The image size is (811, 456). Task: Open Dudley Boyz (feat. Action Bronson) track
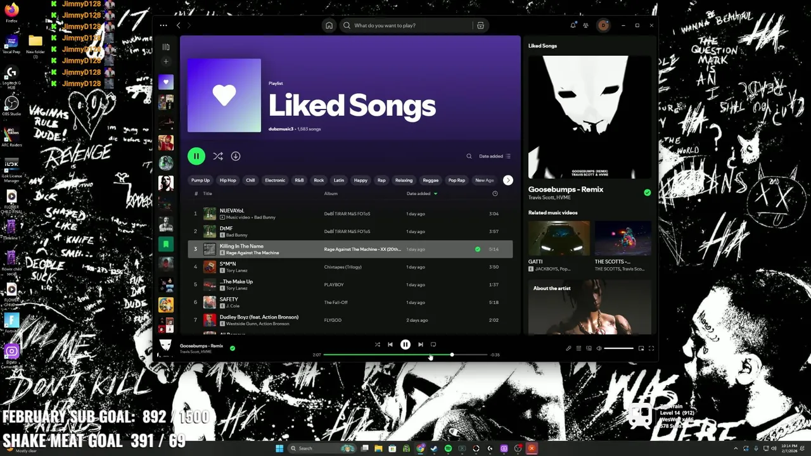coord(259,317)
